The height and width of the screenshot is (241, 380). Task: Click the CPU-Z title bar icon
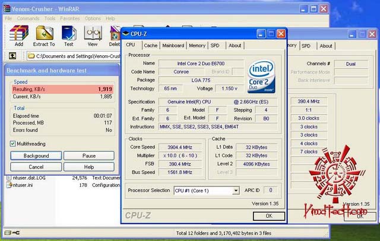tap(126, 33)
